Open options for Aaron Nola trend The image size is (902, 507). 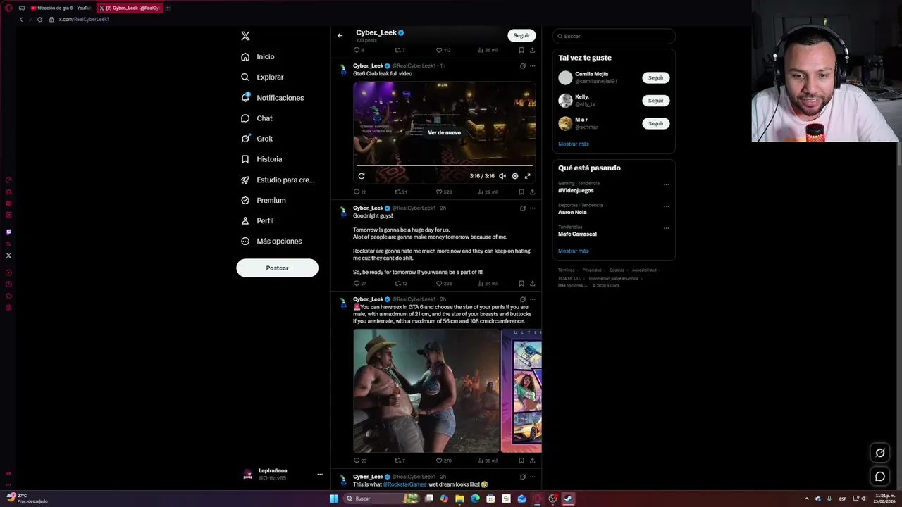point(666,206)
